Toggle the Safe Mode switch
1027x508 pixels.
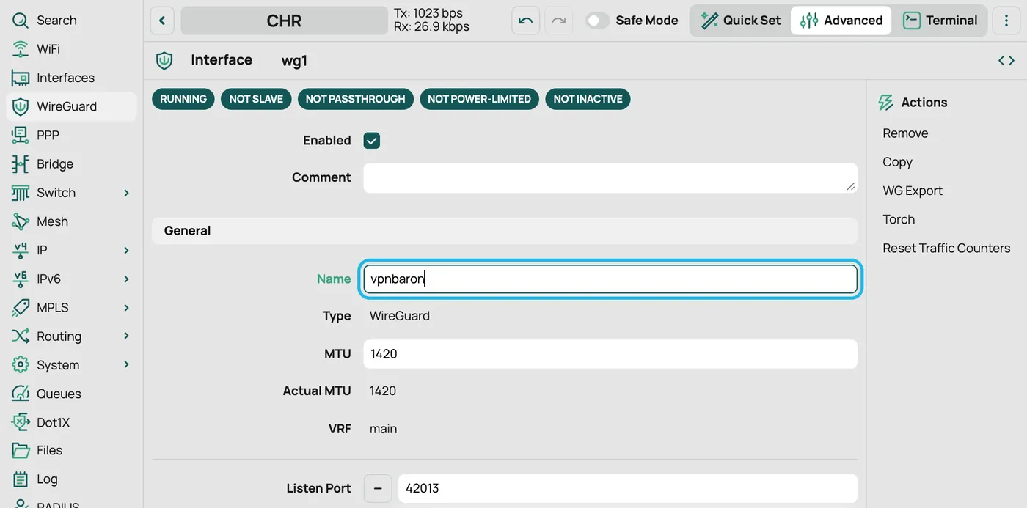597,21
